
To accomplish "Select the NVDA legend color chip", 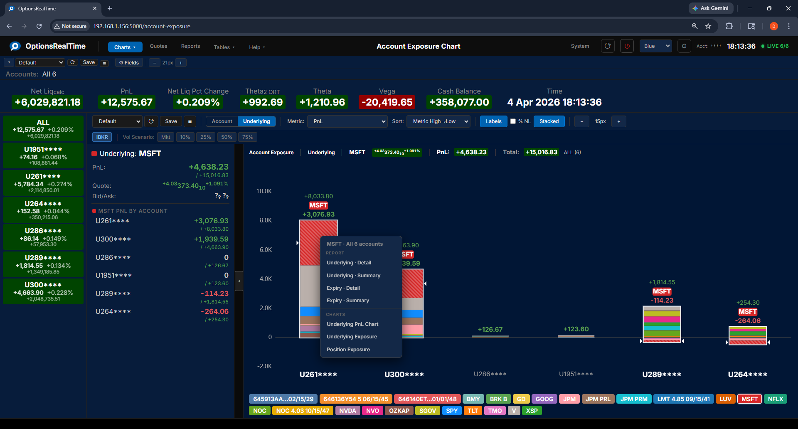I will (x=347, y=411).
